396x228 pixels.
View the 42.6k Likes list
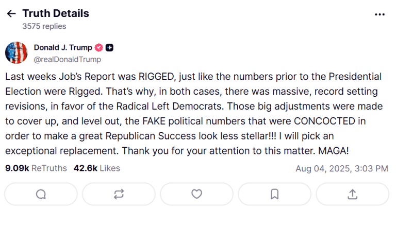(97, 168)
